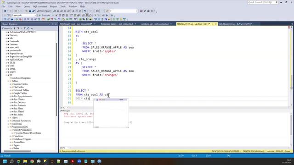Click the Save All toolbar icon
The image size is (294, 165).
point(34,11)
